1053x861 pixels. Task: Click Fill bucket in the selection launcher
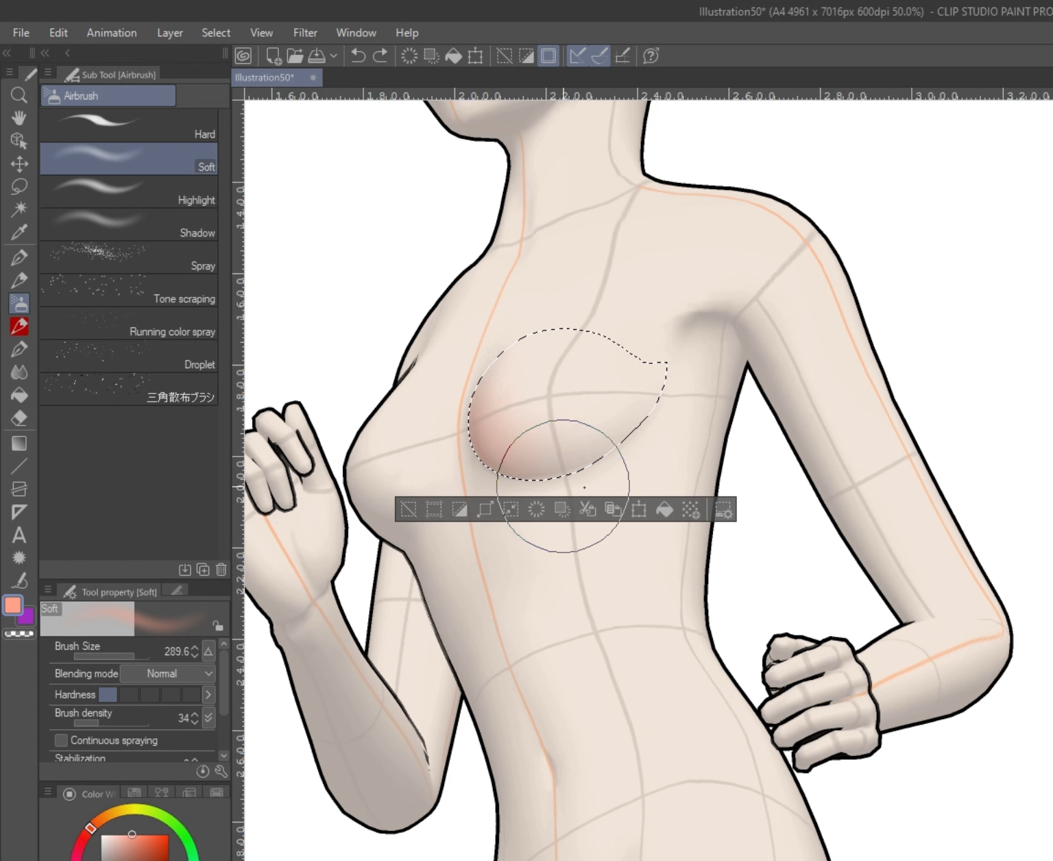[664, 509]
